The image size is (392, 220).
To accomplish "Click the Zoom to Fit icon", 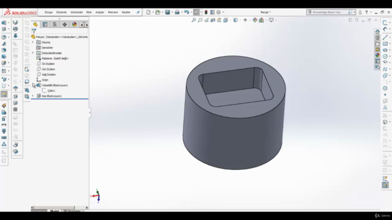I will tap(194, 20).
